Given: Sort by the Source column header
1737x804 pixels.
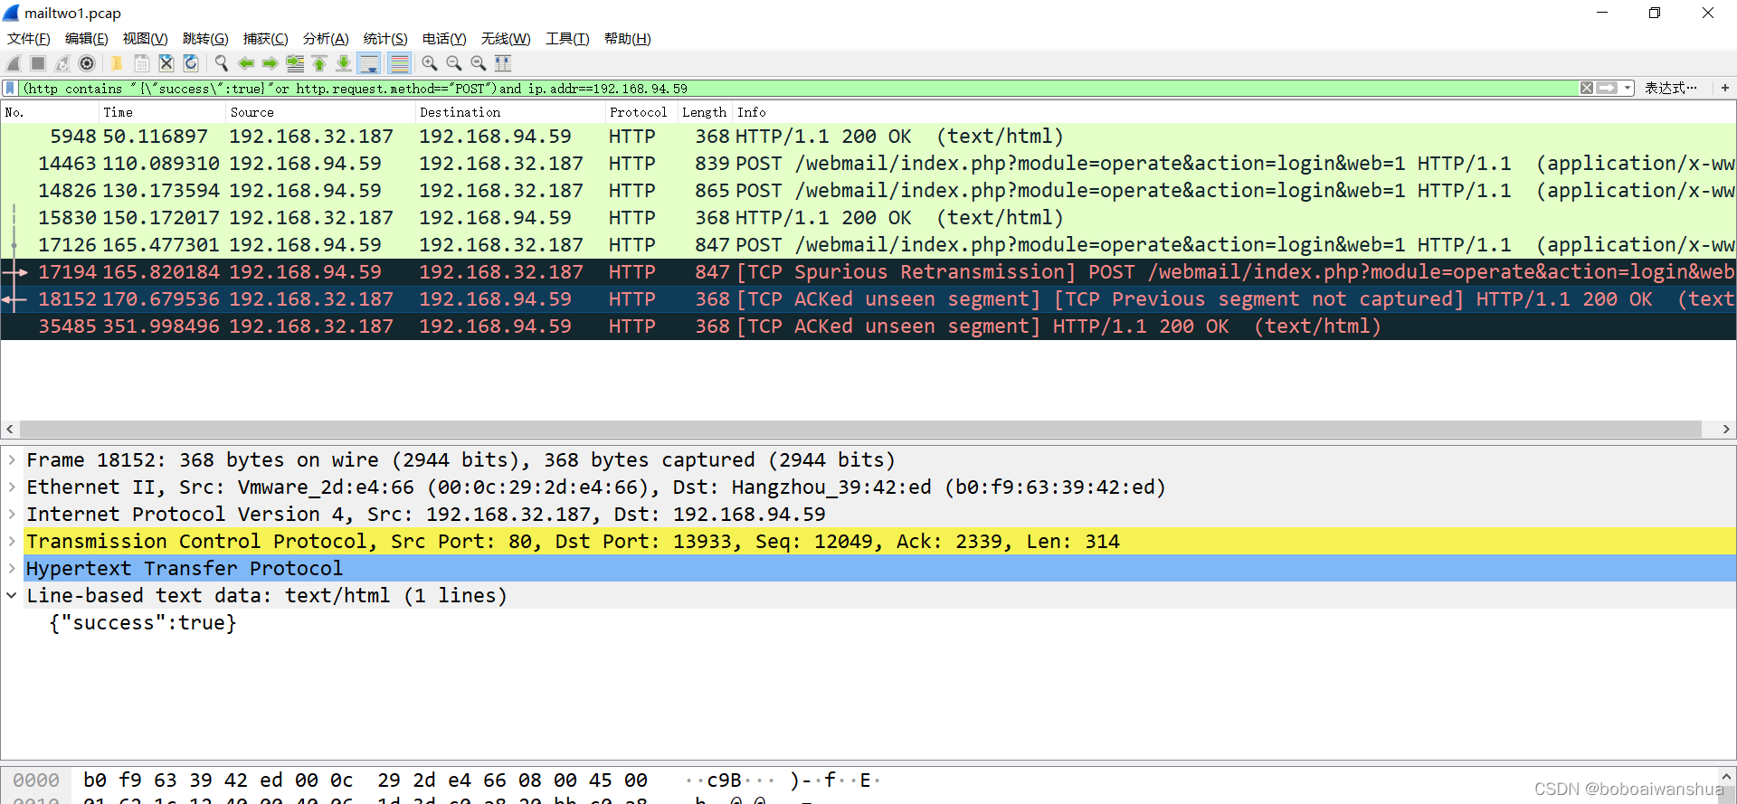Looking at the screenshot, I should point(320,112).
